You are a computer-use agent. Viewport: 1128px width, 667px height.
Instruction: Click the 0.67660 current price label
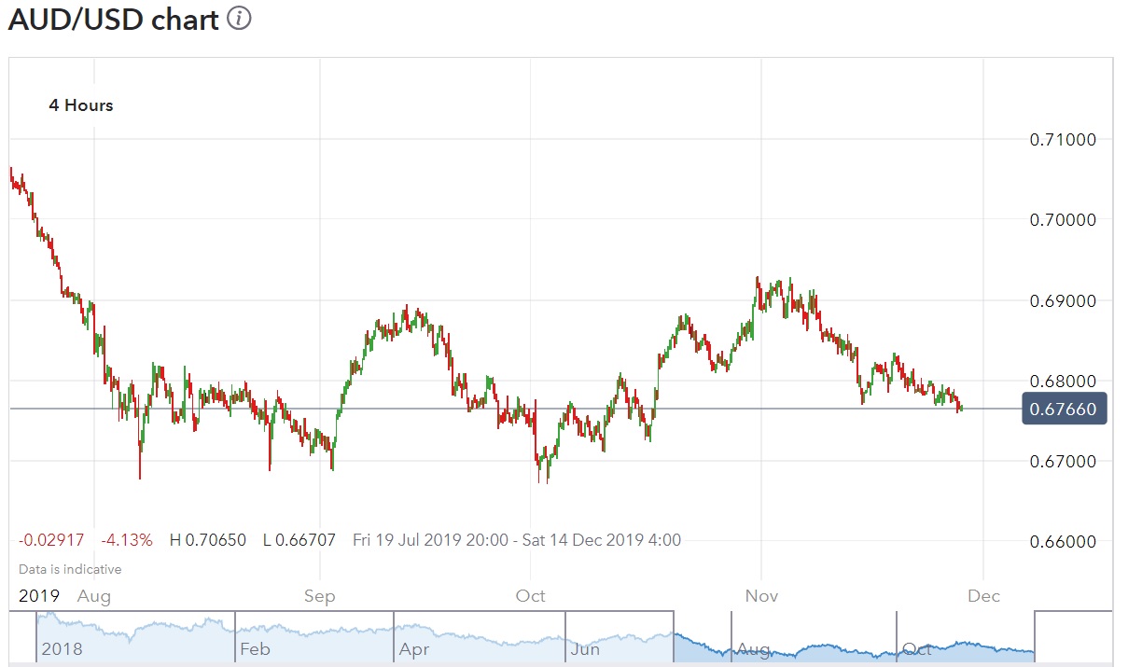point(1065,409)
